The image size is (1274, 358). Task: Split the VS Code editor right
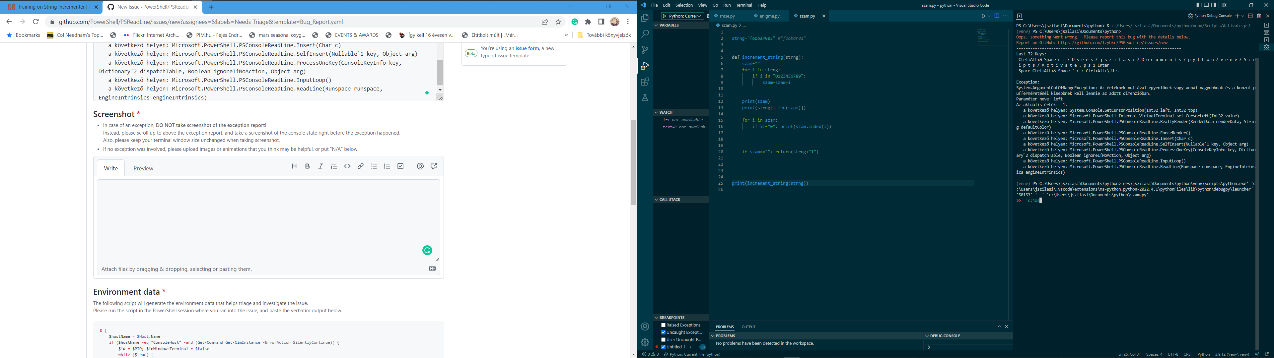[x=997, y=16]
